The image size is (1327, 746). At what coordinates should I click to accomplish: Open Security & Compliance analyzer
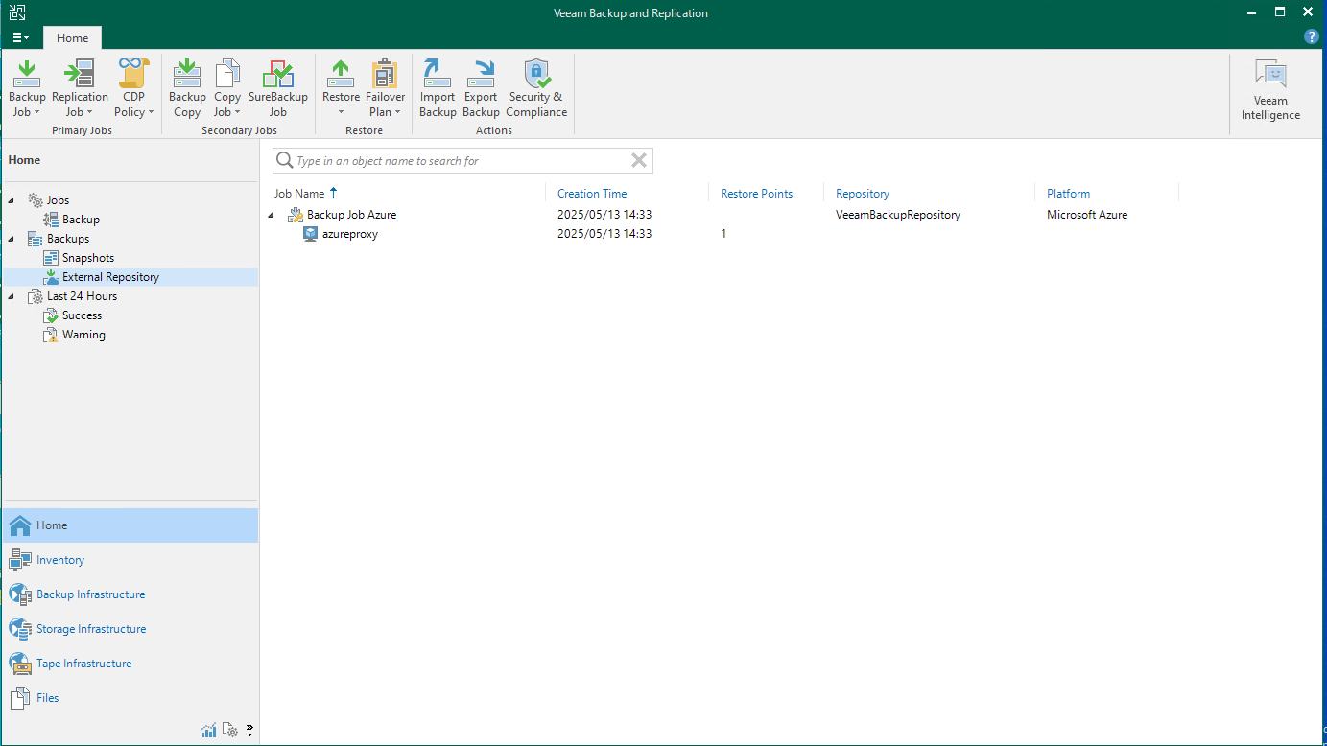536,87
